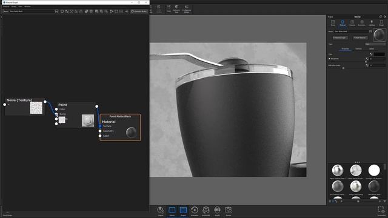Open the Nodes menu in Material Graph
388x218 pixels.
click(x=14, y=7)
